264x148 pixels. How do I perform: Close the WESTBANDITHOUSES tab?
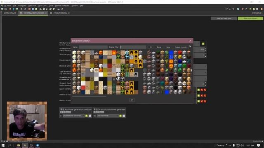coord(46,13)
